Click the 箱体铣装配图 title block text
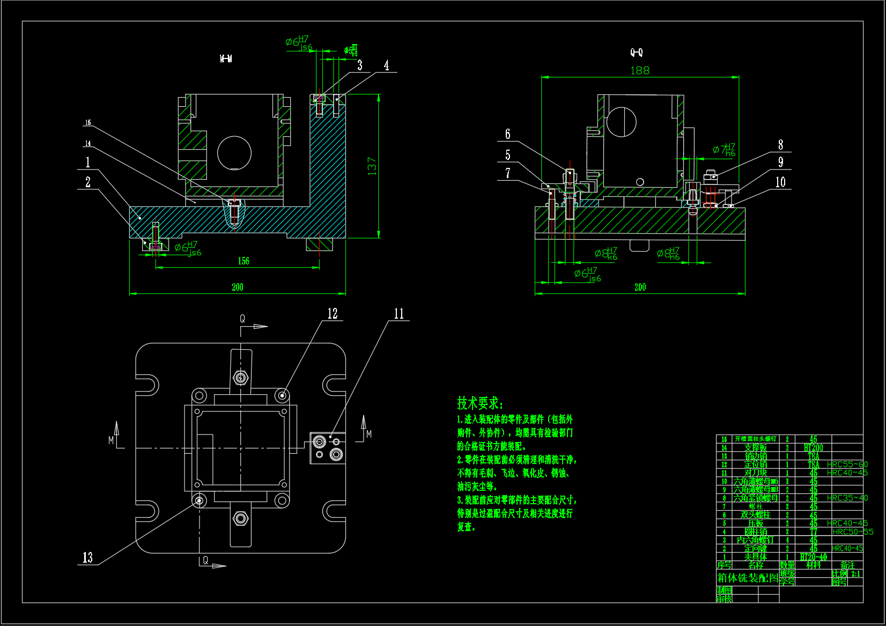 [x=748, y=578]
